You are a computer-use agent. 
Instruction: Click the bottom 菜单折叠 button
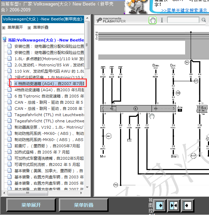point(84,205)
